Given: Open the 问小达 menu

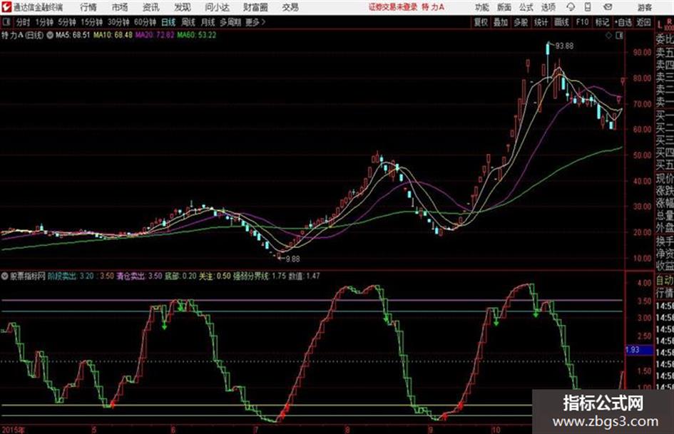Looking at the screenshot, I should (x=217, y=7).
